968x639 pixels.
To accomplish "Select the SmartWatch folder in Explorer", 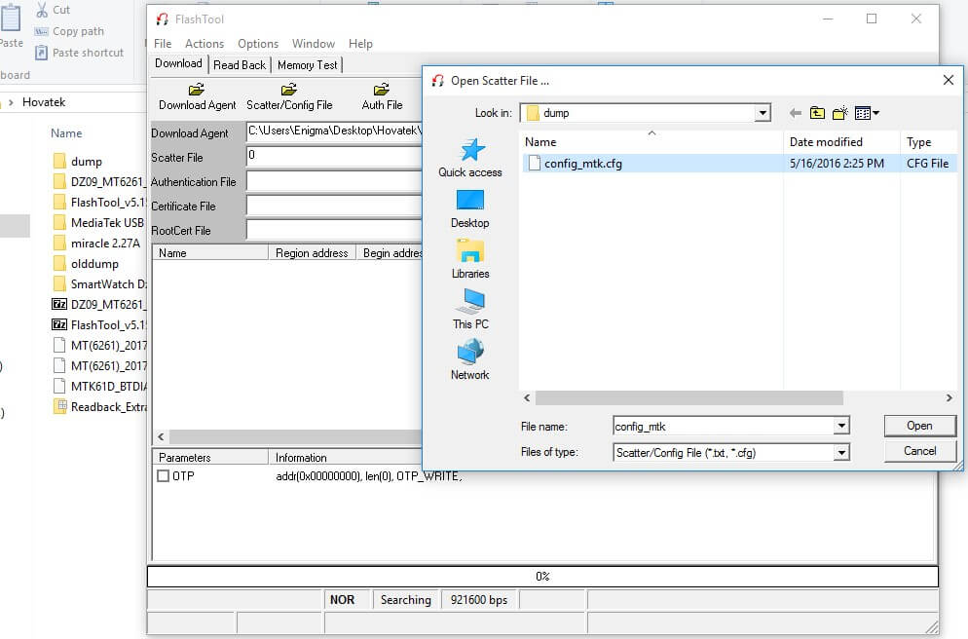I will (x=99, y=284).
